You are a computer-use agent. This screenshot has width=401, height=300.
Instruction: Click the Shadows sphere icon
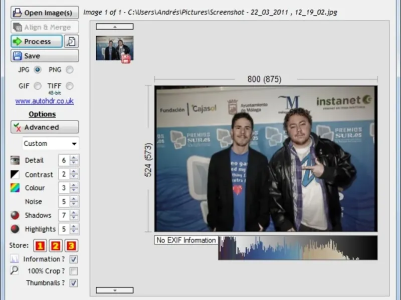click(15, 215)
